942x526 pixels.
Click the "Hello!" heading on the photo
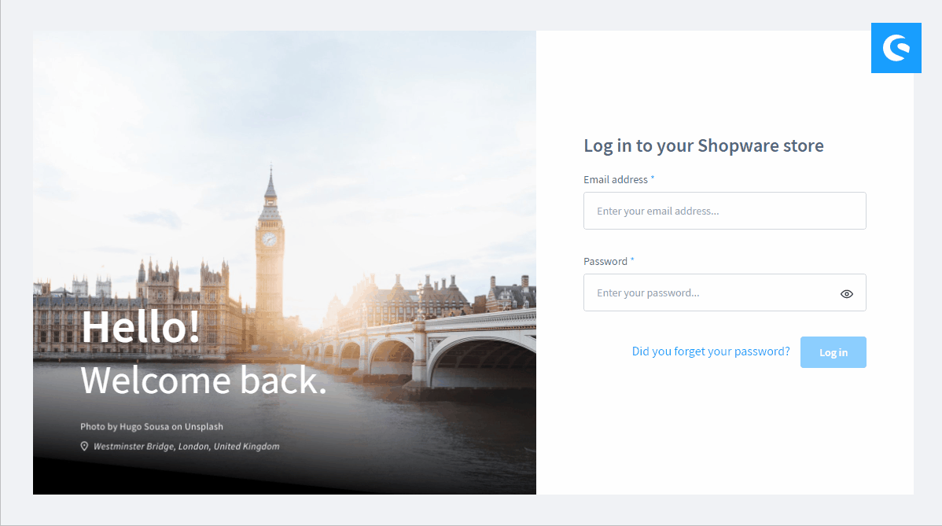140,327
